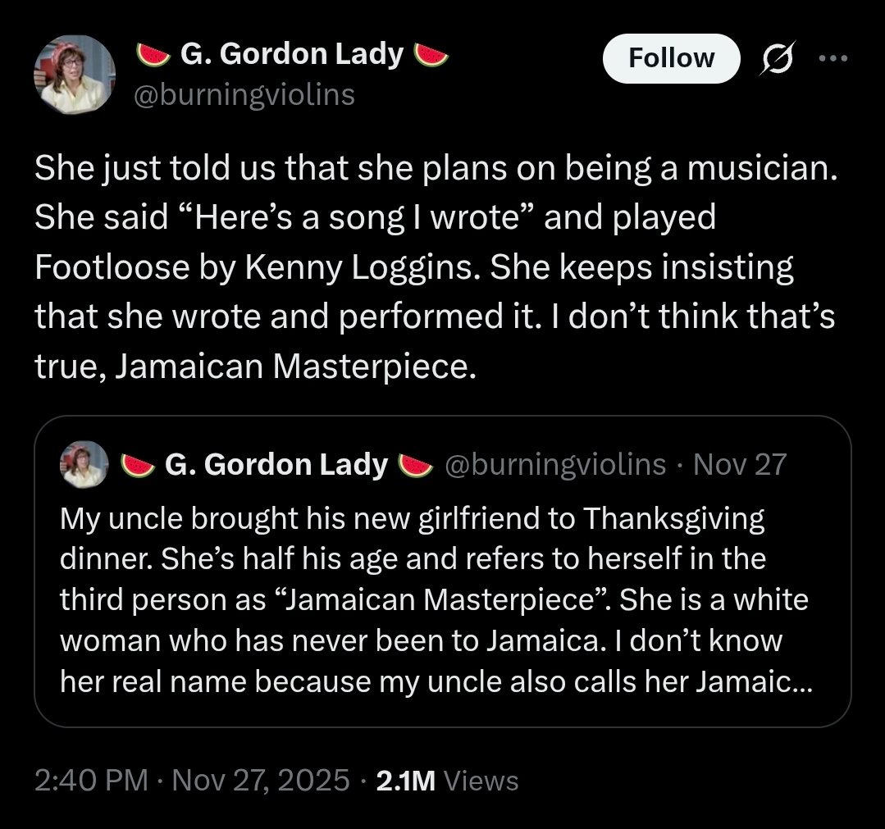Click the quoted tweet's @burningviolins handle
The width and height of the screenshot is (885, 829).
[x=554, y=465]
